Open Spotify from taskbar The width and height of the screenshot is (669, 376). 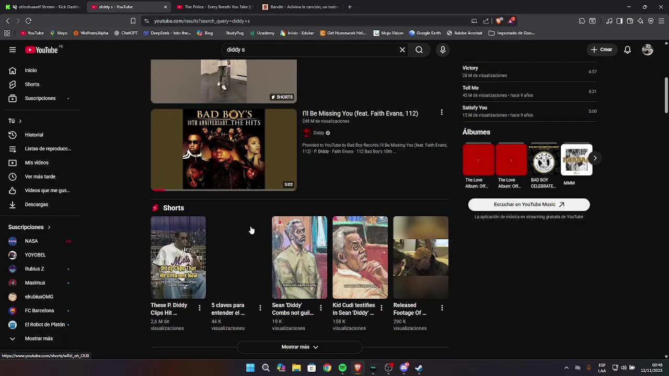(342, 368)
